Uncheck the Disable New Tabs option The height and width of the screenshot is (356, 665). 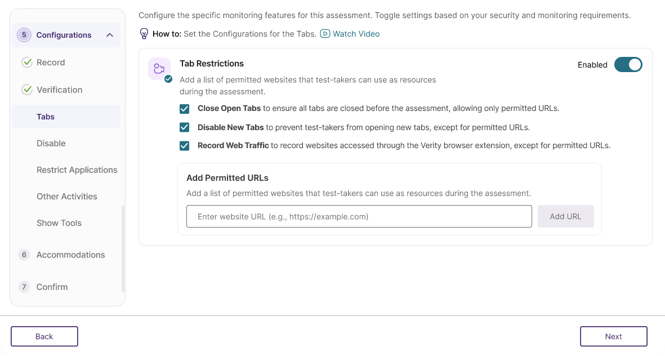184,127
